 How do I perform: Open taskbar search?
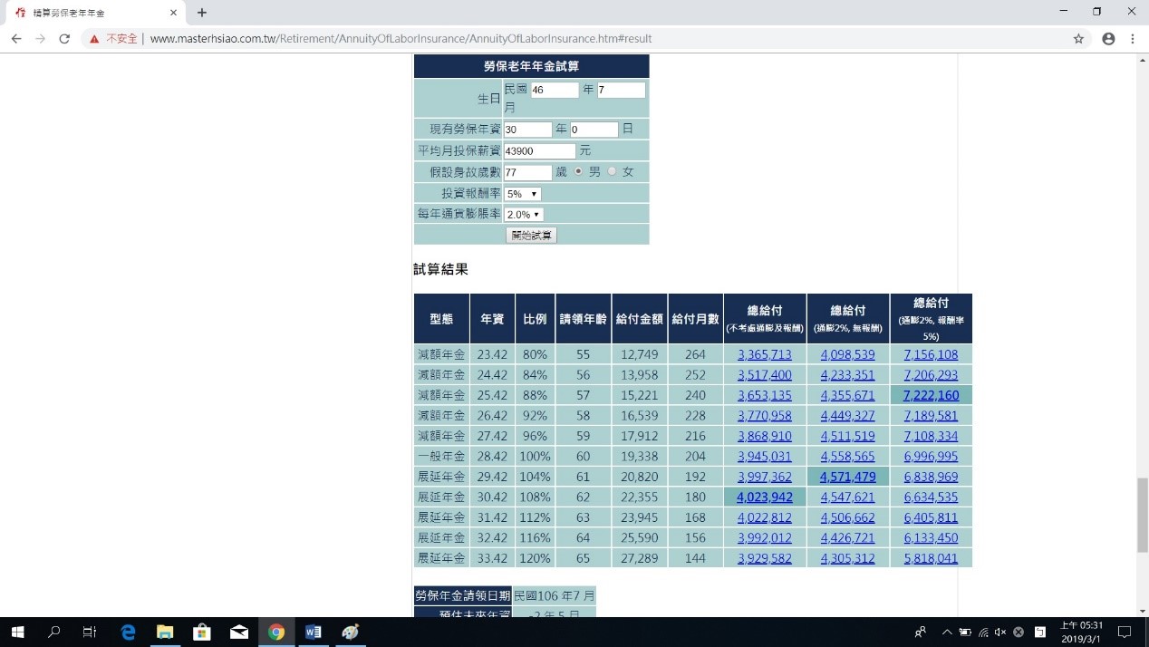53,633
